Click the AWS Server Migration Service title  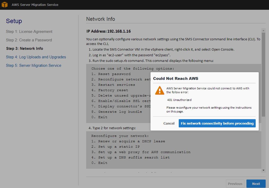click(x=35, y=5)
